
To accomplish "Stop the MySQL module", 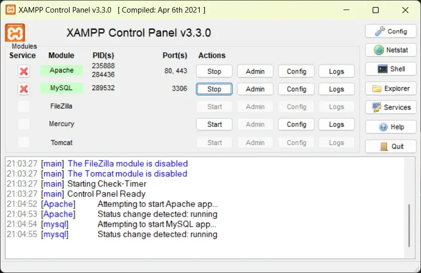I will coord(214,89).
